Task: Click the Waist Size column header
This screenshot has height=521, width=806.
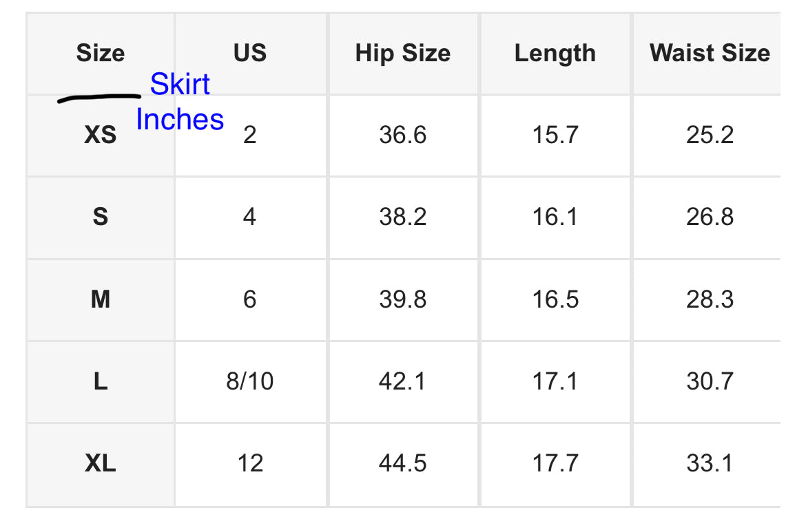Action: click(x=710, y=53)
